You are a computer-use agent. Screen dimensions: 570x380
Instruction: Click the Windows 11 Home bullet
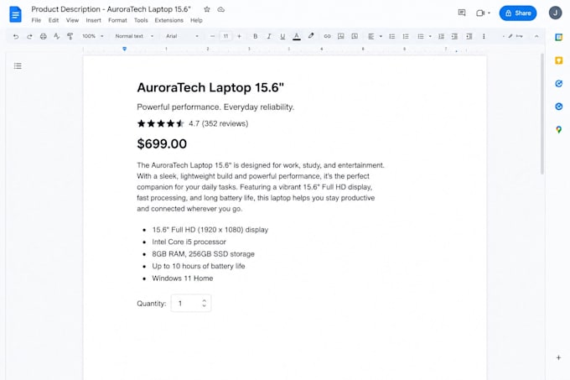coord(183,278)
